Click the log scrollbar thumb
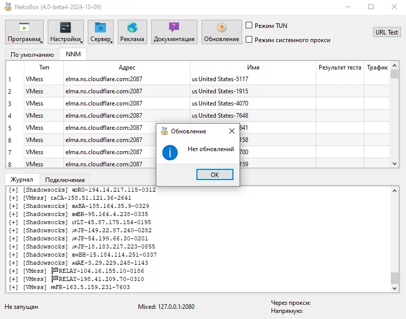Viewport: 406px width, 319px height. coord(394,278)
